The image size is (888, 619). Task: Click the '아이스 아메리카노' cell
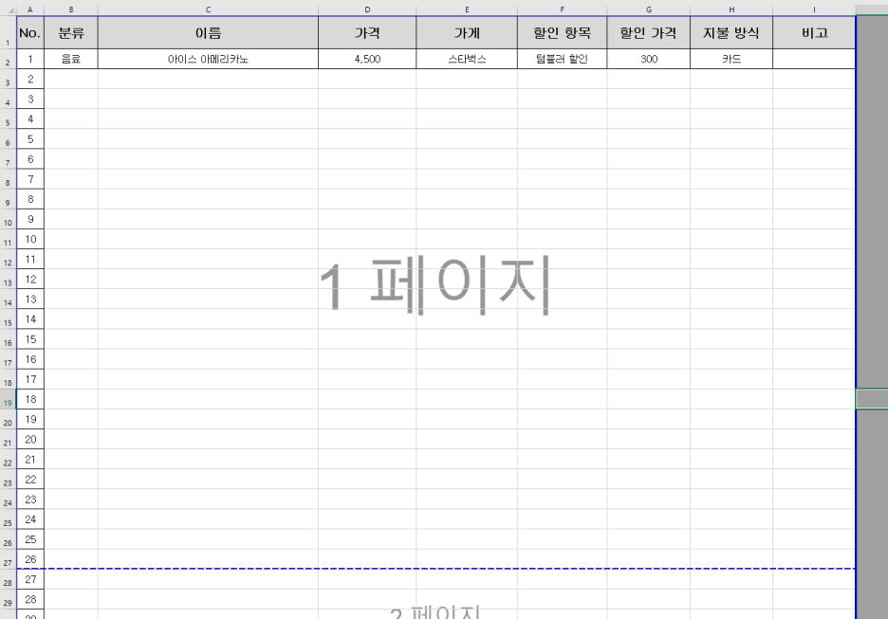click(x=208, y=59)
